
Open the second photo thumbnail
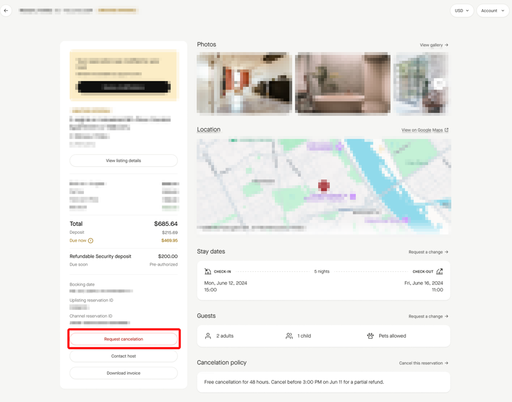[x=342, y=83]
